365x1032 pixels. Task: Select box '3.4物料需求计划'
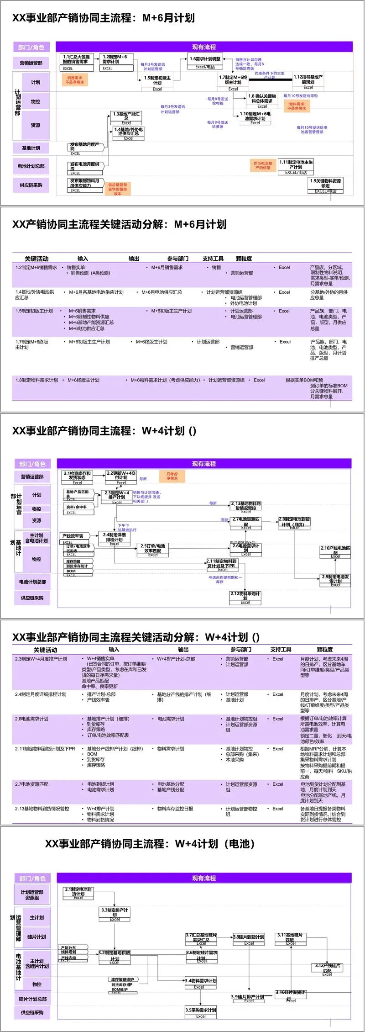click(x=201, y=984)
